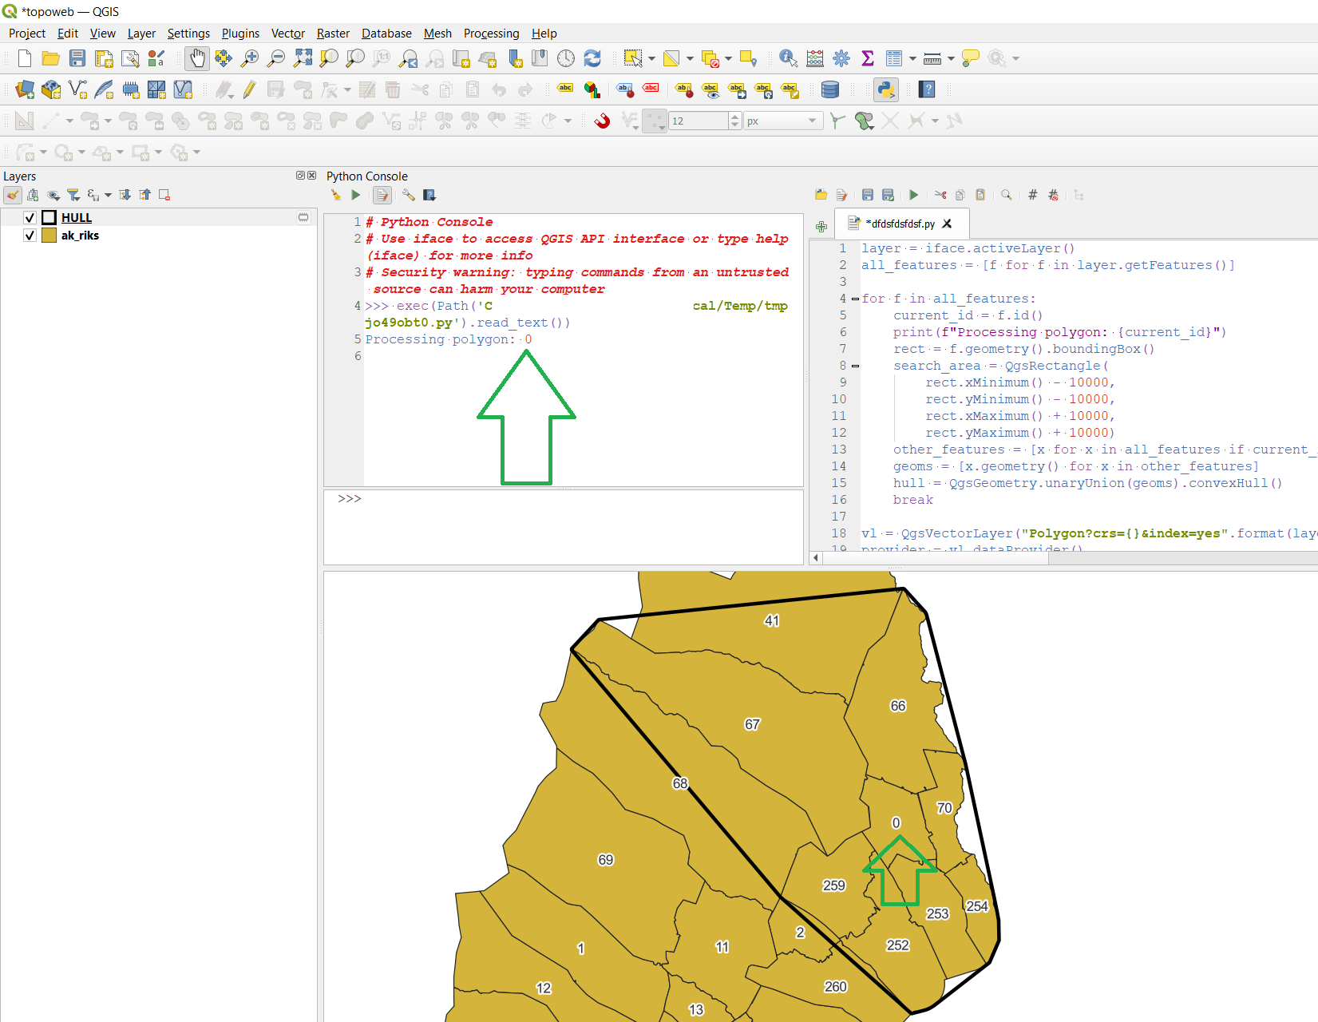Comment the selected code lines
1318x1022 pixels.
pos(1033,195)
